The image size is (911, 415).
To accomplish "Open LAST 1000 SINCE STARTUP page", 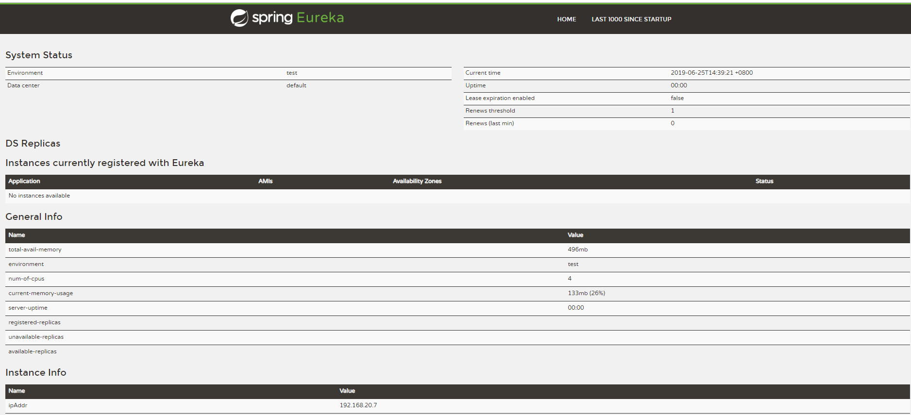I will coord(631,19).
